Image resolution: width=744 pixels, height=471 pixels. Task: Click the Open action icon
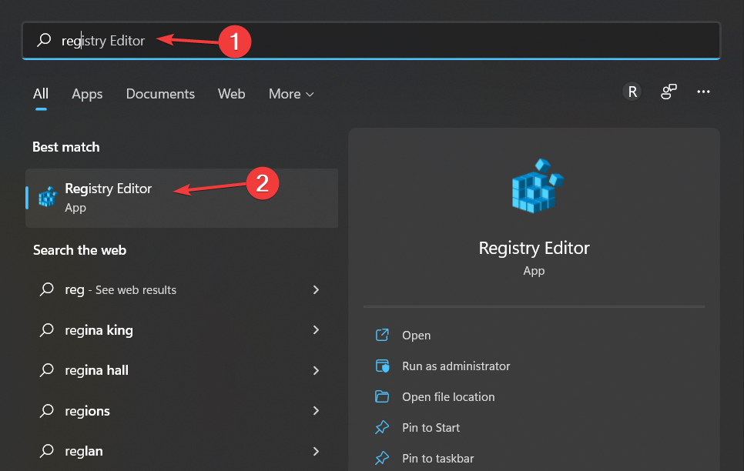click(382, 335)
